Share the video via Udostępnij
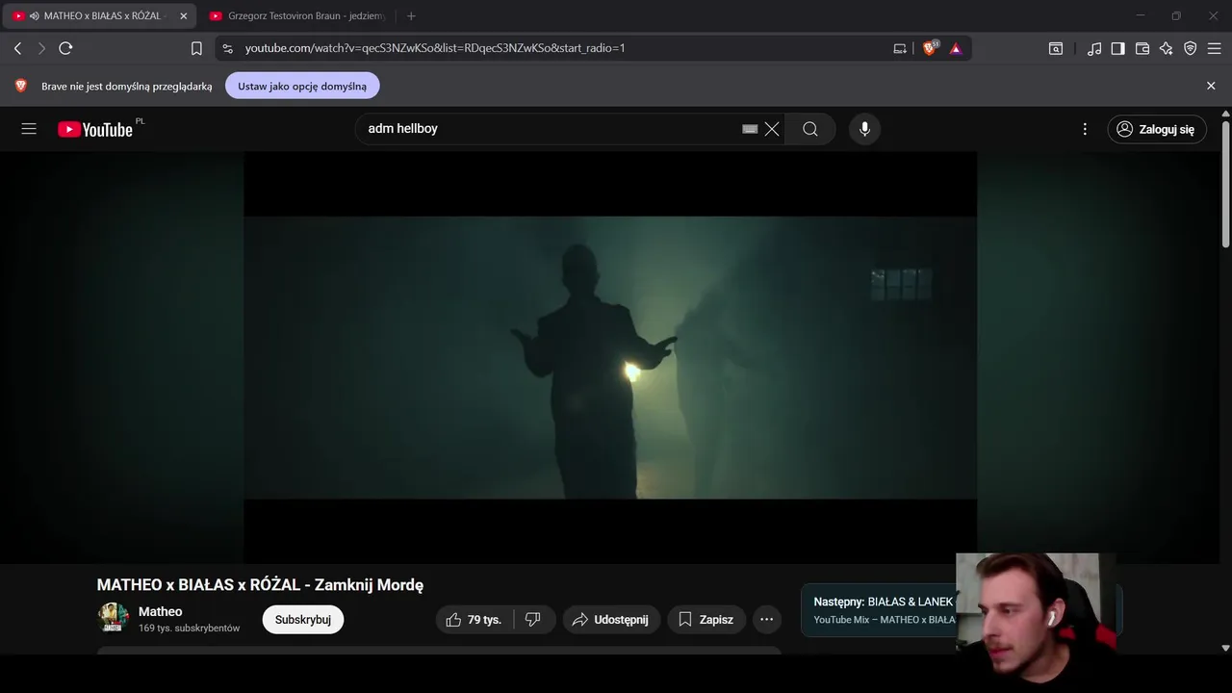 (x=611, y=620)
